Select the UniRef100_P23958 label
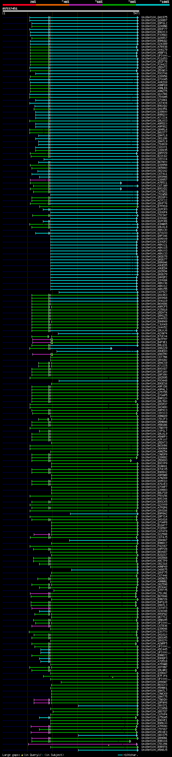 click(x=154, y=708)
